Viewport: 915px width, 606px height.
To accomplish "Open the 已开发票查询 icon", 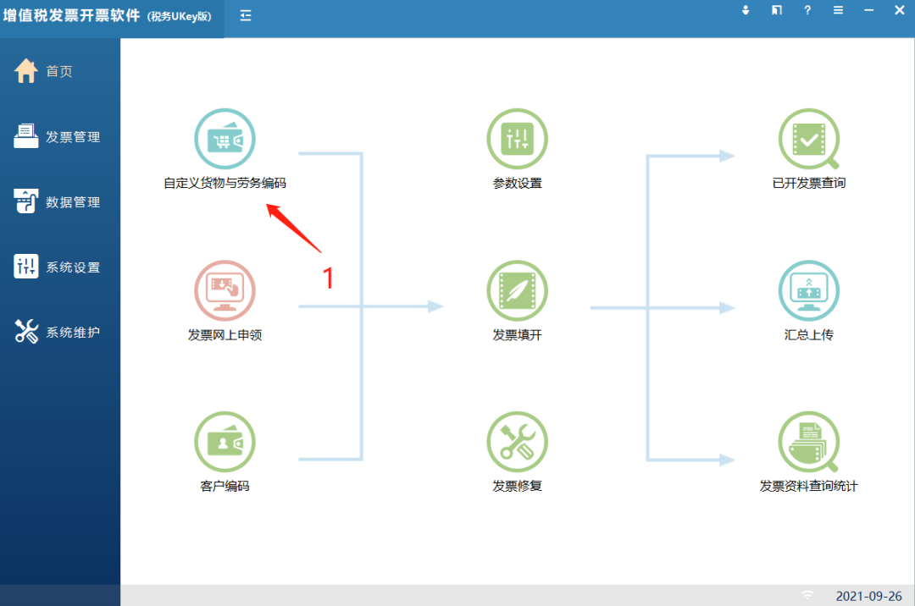I will coord(809,139).
